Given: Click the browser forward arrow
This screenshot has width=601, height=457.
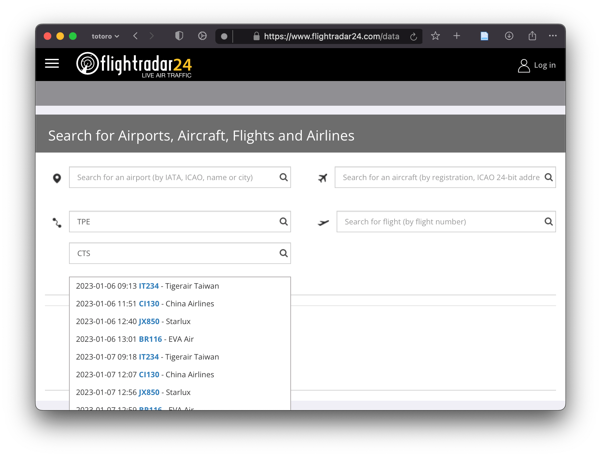Looking at the screenshot, I should pos(151,36).
